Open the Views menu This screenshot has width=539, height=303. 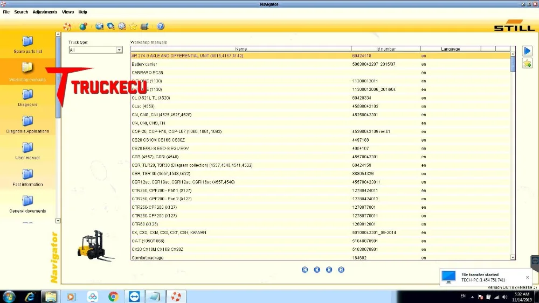click(x=68, y=12)
